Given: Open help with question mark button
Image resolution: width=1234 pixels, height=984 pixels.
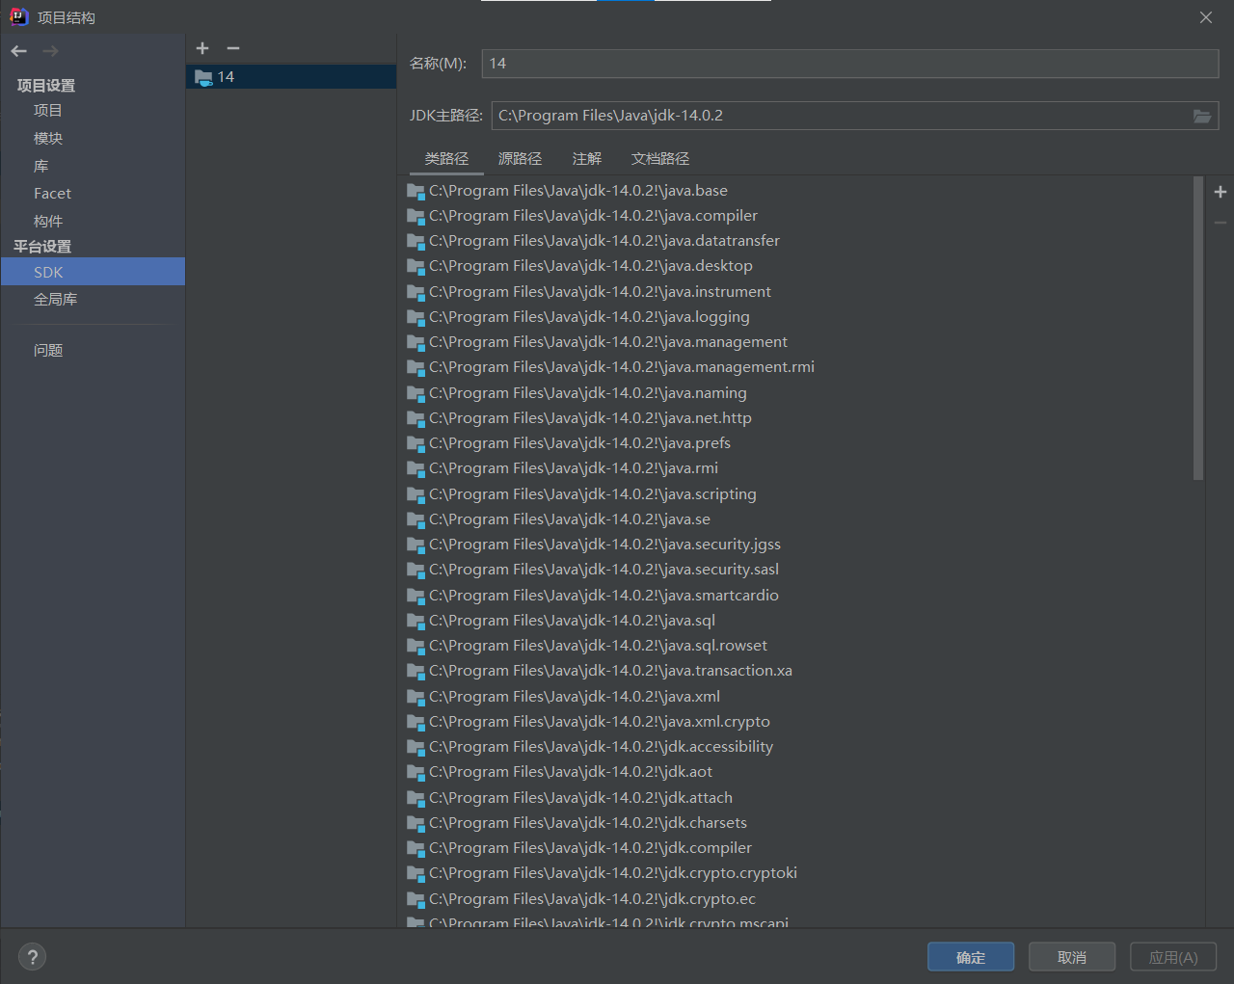Looking at the screenshot, I should [33, 957].
